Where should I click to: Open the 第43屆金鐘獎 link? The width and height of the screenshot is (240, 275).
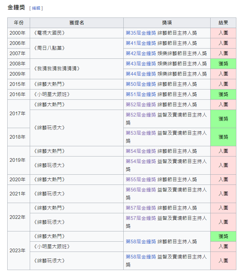pyautogui.click(x=140, y=64)
